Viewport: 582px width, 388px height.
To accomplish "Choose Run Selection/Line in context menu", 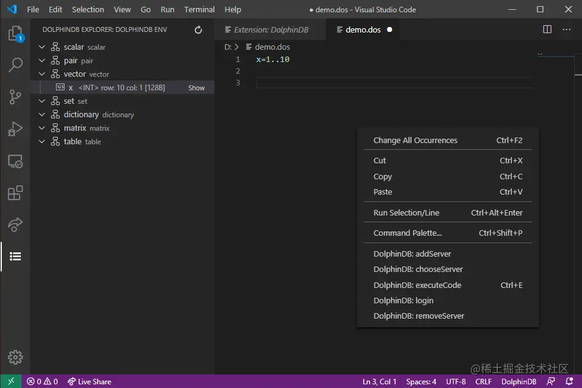I will pyautogui.click(x=447, y=212).
